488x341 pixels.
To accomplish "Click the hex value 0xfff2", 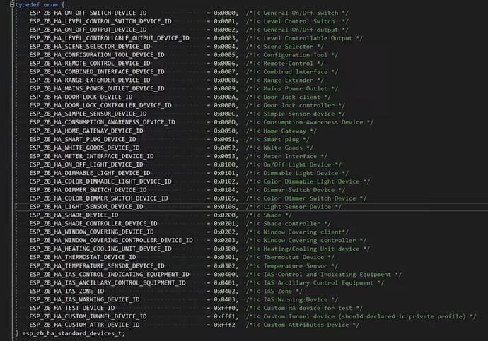I will (x=226, y=325).
